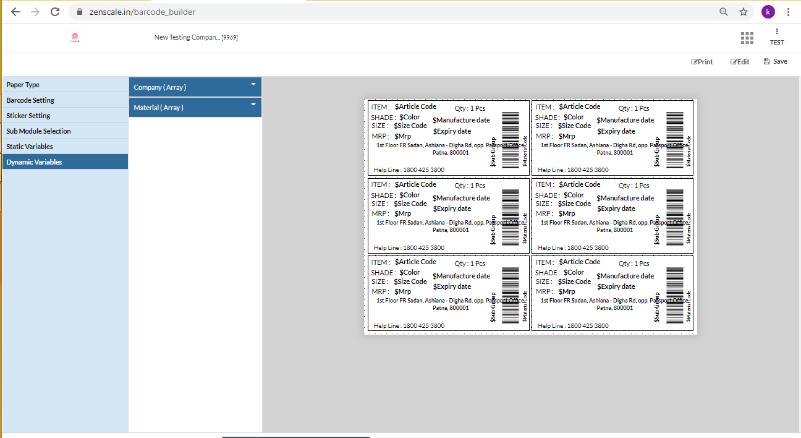Screen dimensions: 801x438
Task: Click Qty : 1 Pcs in the bottom-right sticker
Action: click(634, 264)
